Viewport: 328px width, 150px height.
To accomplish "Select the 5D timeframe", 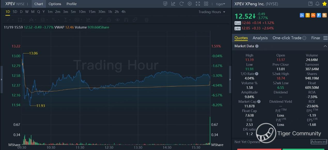I will click(x=15, y=12).
